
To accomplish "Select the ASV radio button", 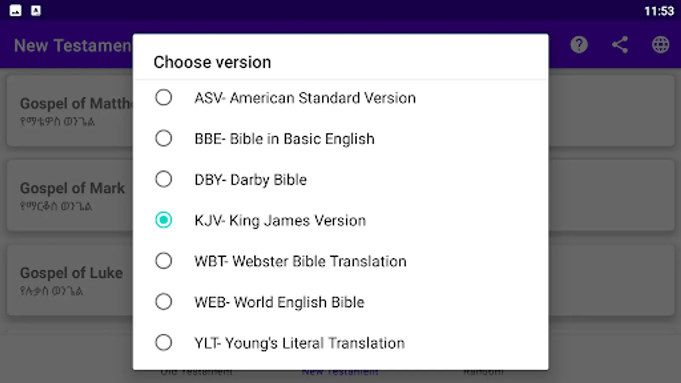I will [163, 97].
